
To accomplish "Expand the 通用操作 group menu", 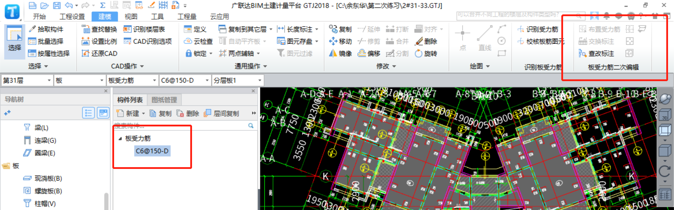I will coord(251,66).
